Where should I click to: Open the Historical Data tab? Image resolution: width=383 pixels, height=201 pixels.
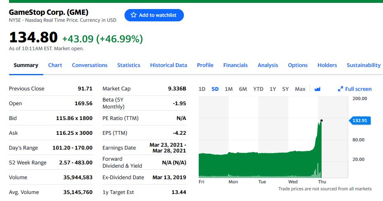[168, 65]
